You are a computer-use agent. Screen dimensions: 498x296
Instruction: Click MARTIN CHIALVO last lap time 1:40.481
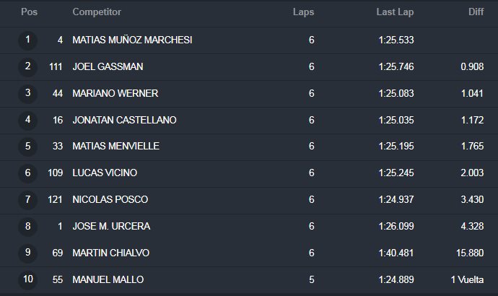click(396, 253)
